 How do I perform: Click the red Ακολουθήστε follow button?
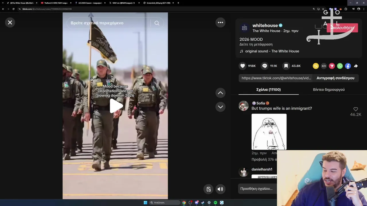tap(342, 28)
